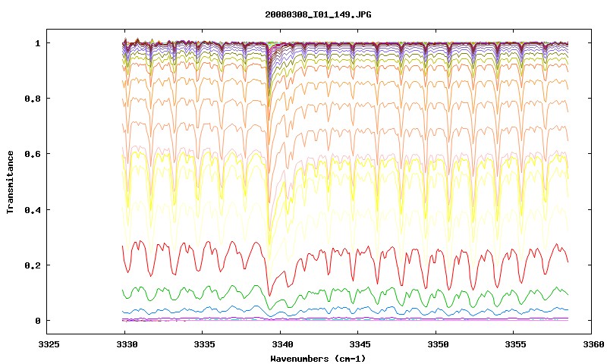Click the y-axis tick label 0.2
This screenshot has height=364, width=607.
tap(33, 265)
